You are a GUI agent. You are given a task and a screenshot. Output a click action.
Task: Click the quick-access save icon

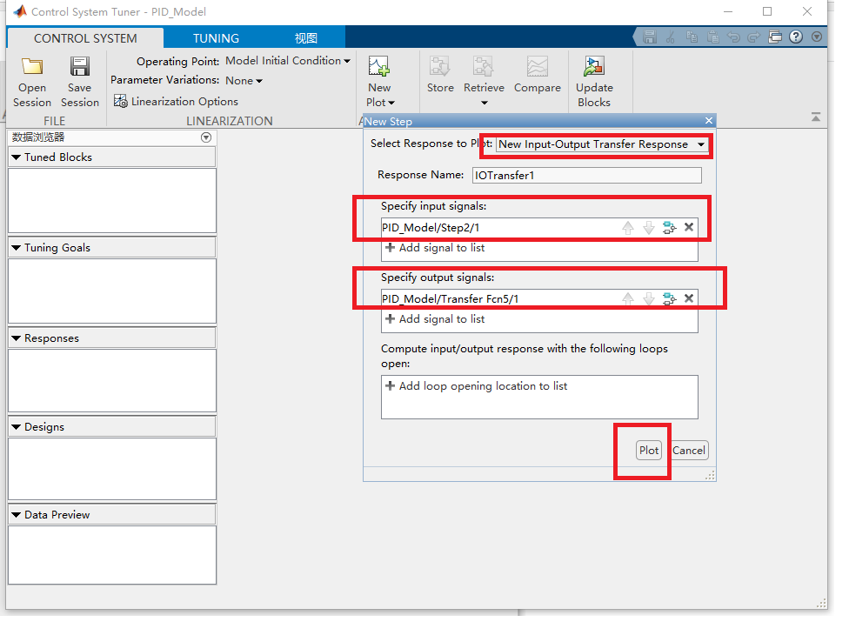coord(649,37)
